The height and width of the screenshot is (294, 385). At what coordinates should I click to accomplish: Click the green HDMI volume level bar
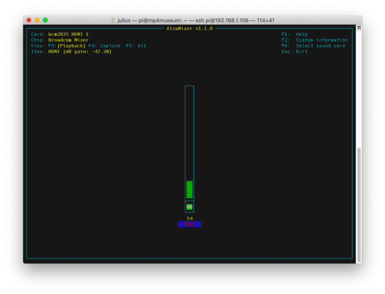189,190
